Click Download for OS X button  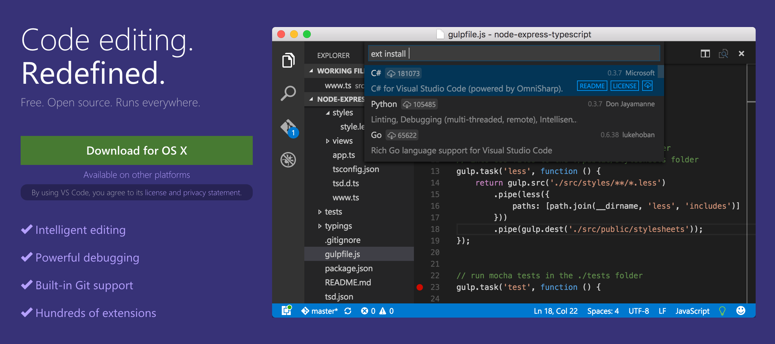(137, 150)
